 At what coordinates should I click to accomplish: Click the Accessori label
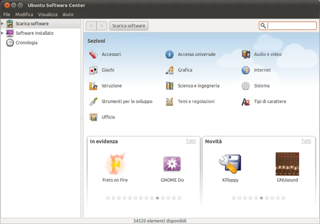pyautogui.click(x=111, y=54)
